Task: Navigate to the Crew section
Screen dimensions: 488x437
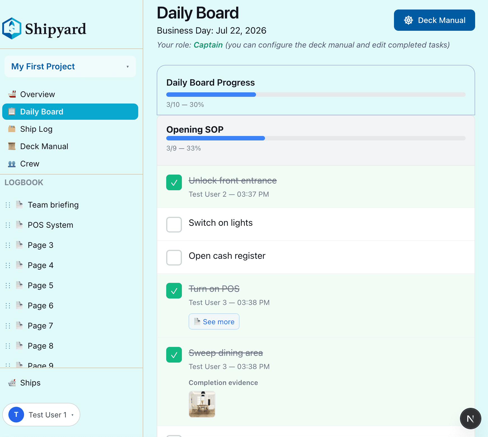Action: click(70, 164)
